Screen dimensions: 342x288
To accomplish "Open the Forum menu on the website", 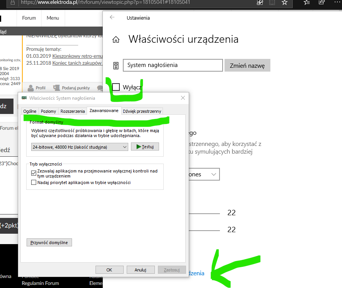I will (x=29, y=18).
